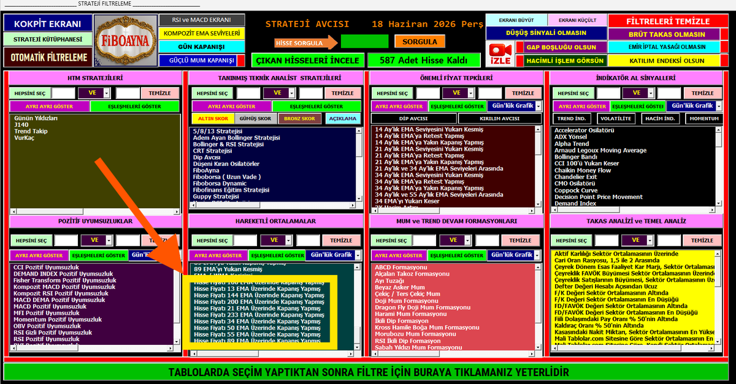Click the green TABLOLARDA SEÇİM filter bar

click(x=368, y=372)
